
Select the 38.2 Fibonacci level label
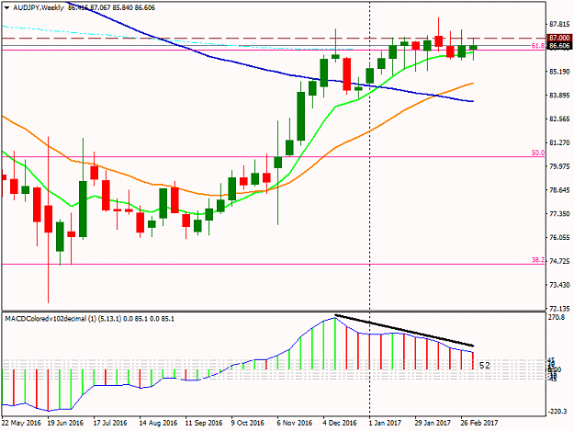point(538,260)
